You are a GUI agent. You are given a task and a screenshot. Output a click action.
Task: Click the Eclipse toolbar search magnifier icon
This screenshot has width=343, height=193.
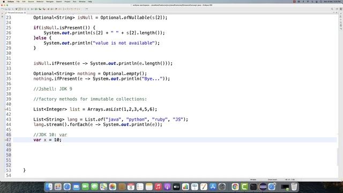click(x=332, y=9)
